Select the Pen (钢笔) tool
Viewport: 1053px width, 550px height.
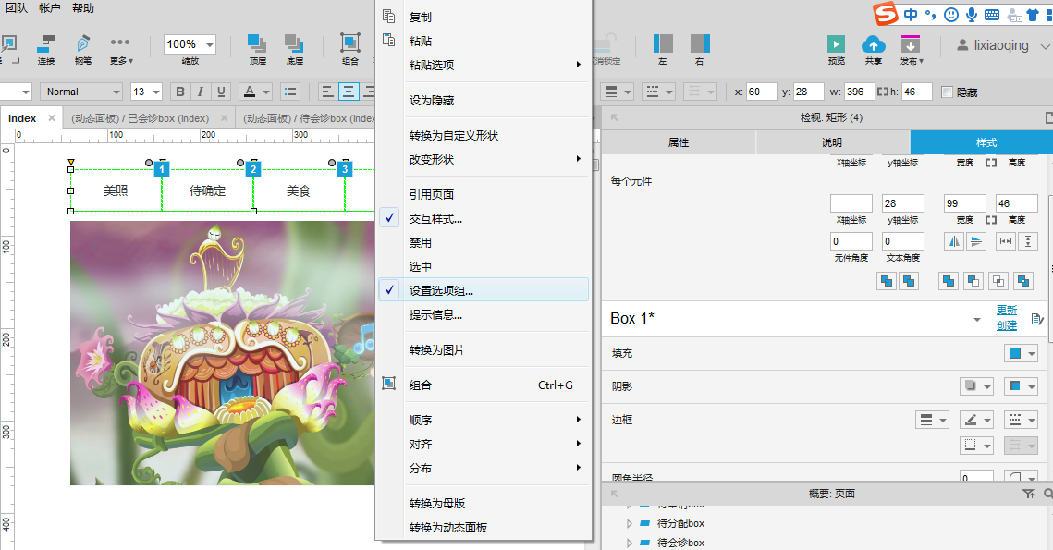pyautogui.click(x=82, y=49)
